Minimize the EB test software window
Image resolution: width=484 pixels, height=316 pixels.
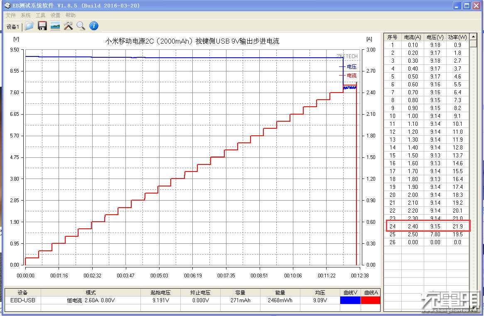457,5
